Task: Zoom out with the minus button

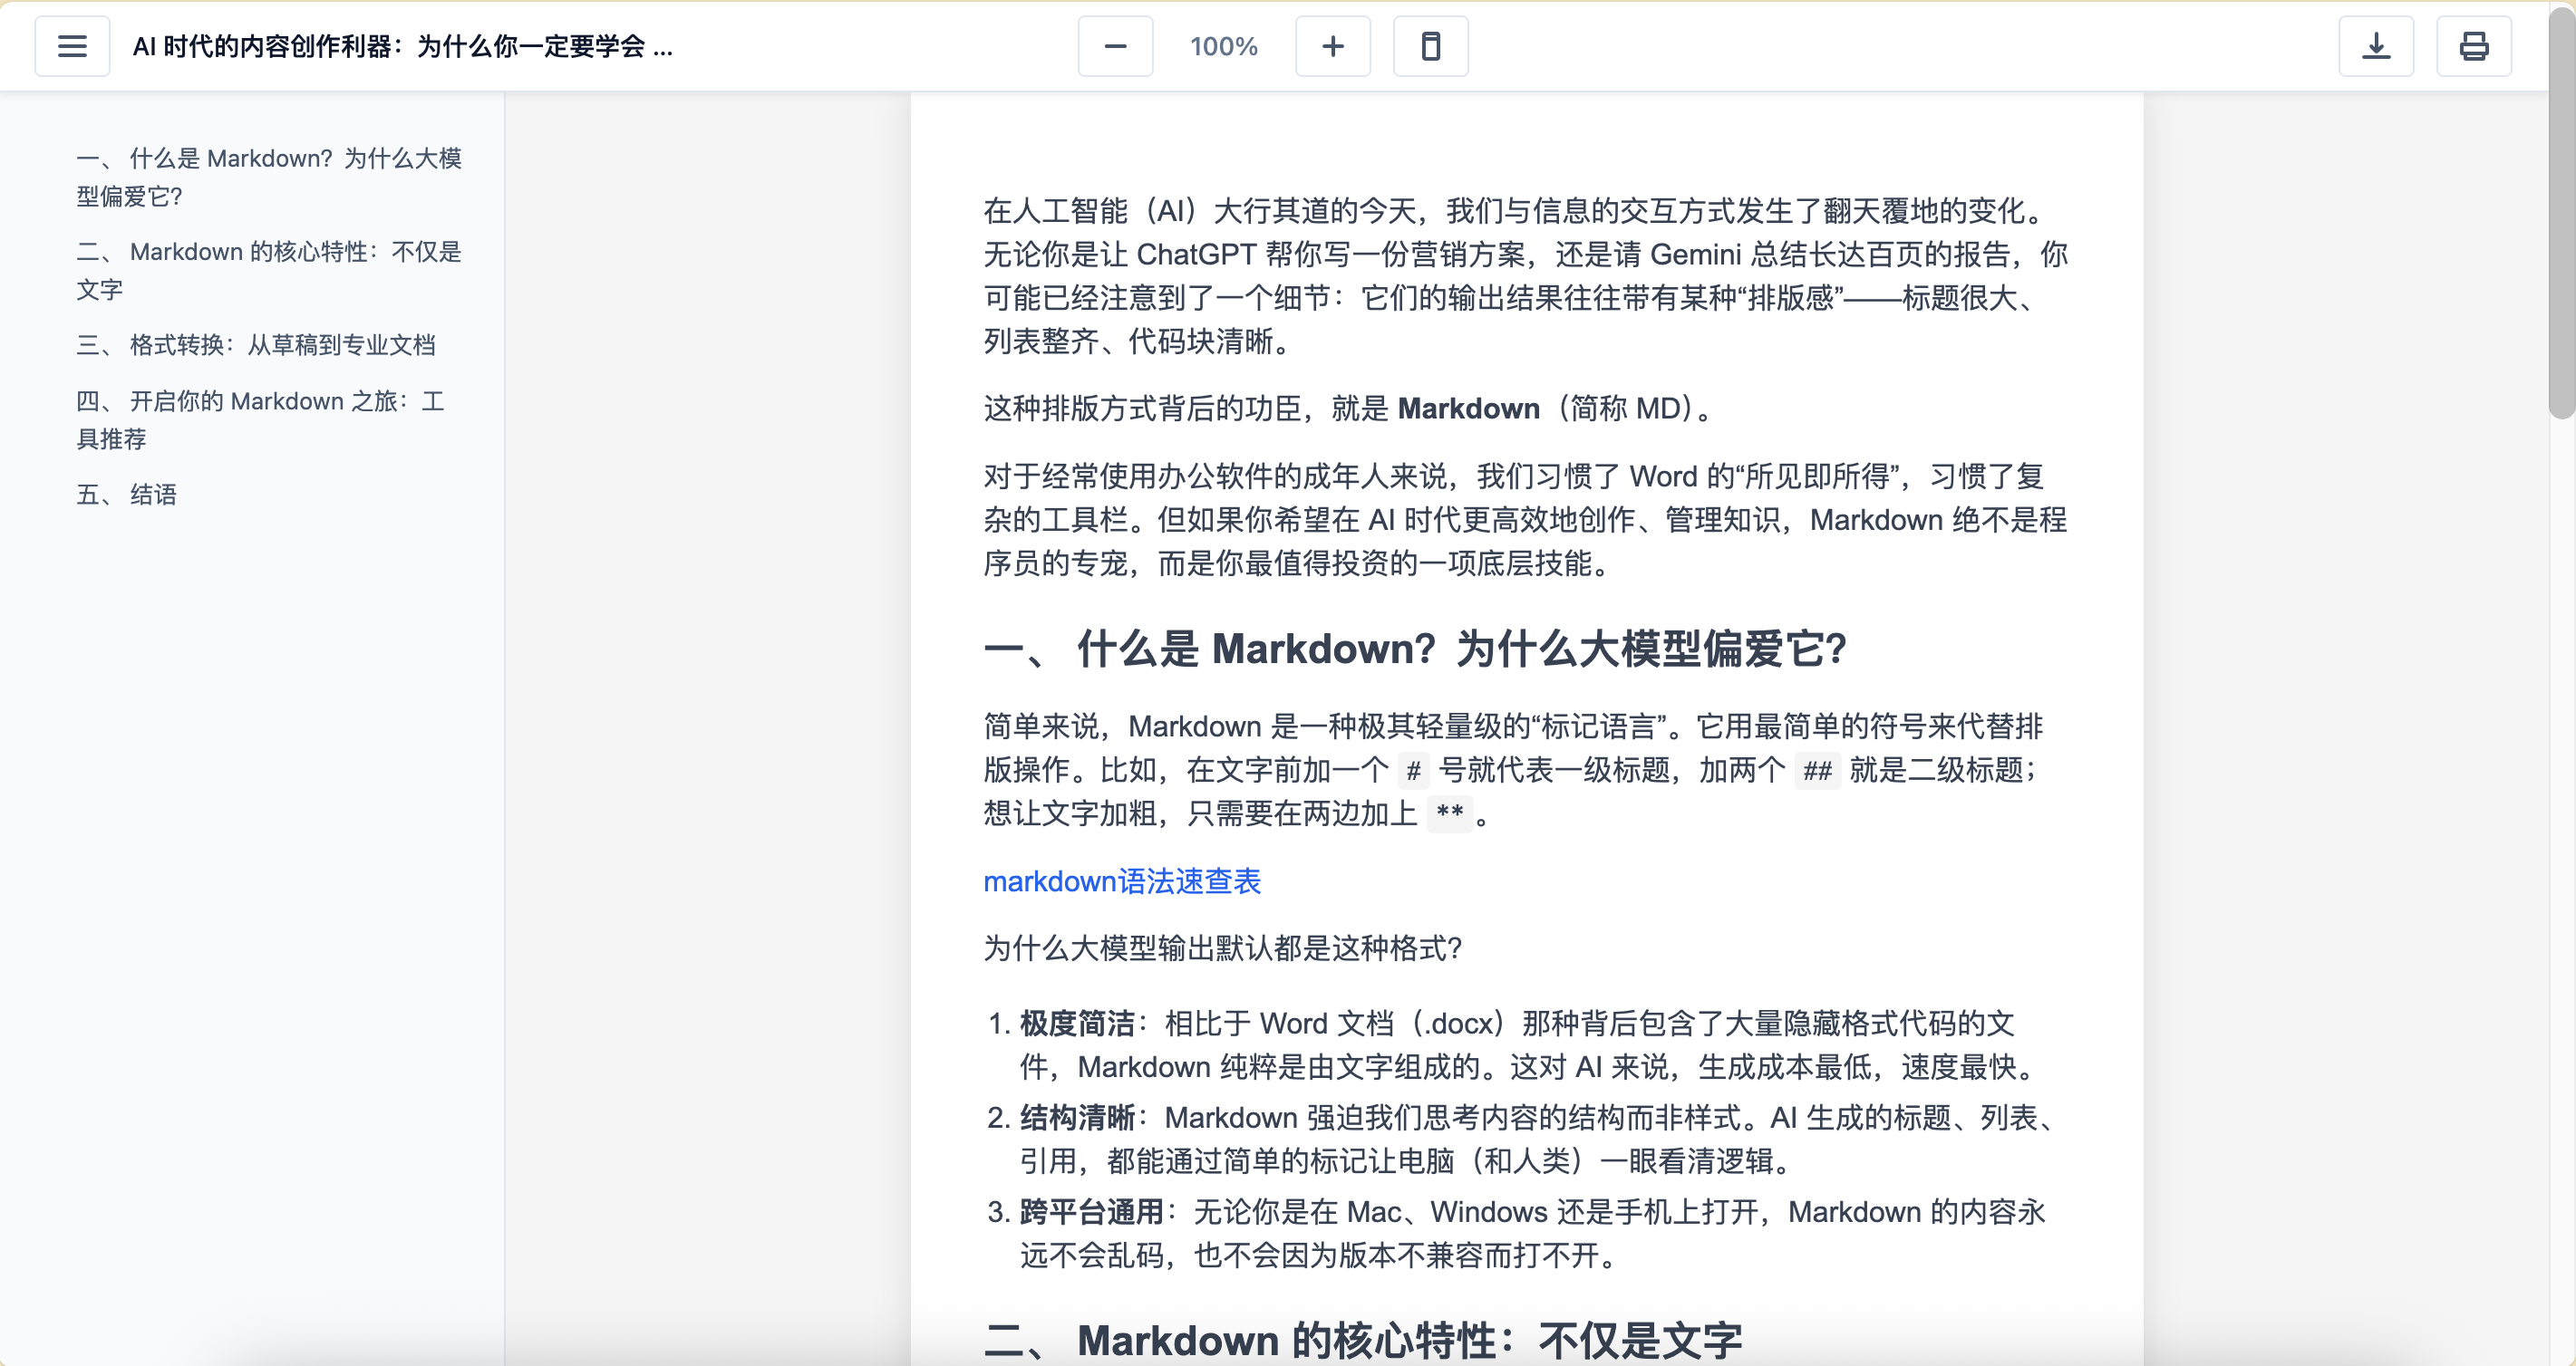Action: click(x=1115, y=46)
